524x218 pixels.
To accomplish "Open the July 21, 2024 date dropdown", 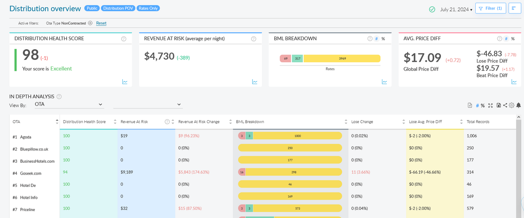I will [457, 9].
